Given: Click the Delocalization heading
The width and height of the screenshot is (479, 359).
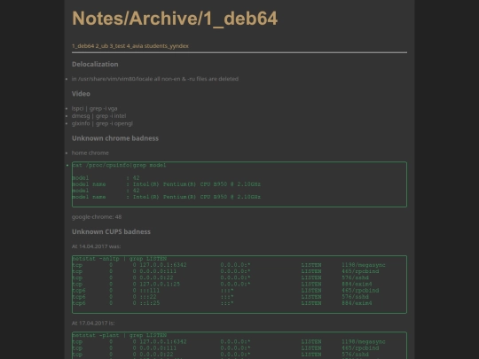Looking at the screenshot, I should pos(95,64).
